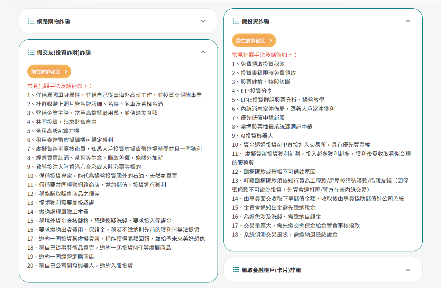Click item 15、金管會通知出金需先繳納稅金
The width and height of the screenshot is (441, 288).
point(274,208)
